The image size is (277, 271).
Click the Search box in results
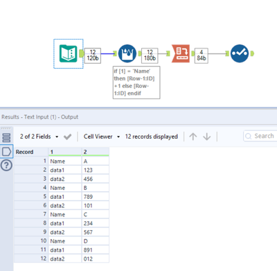pyautogui.click(x=260, y=136)
